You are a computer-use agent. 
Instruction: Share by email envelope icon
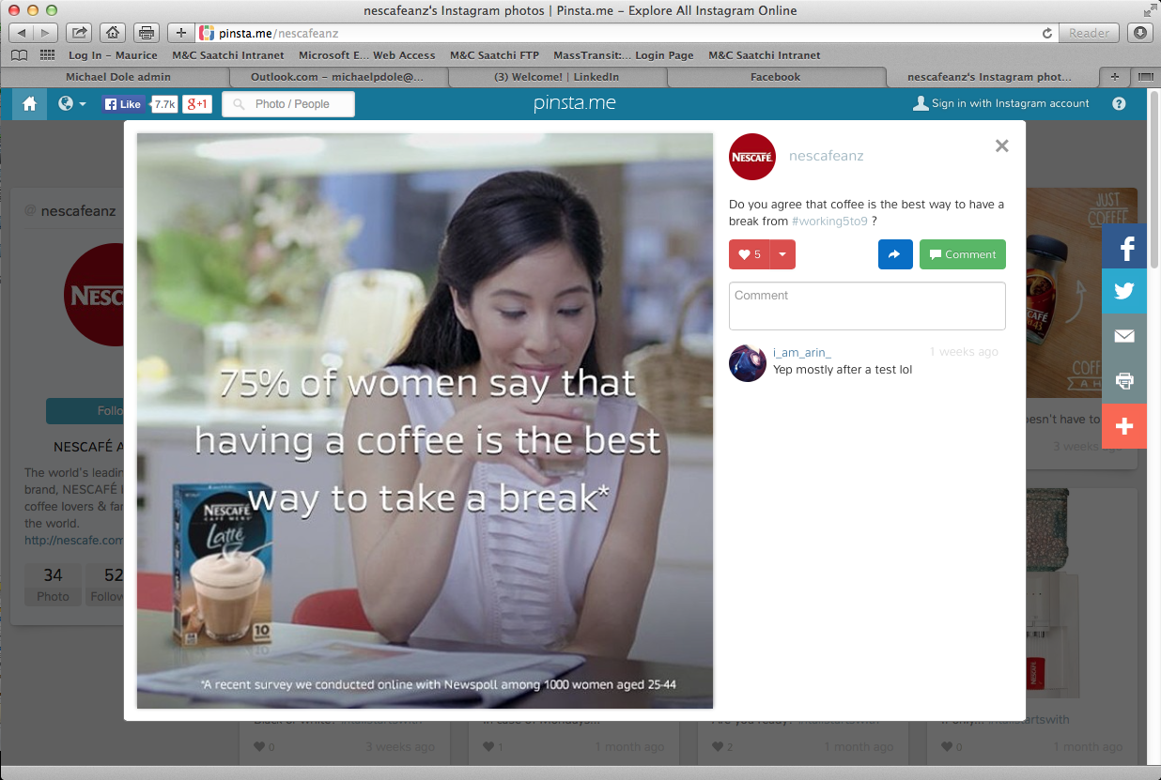[x=1124, y=336]
